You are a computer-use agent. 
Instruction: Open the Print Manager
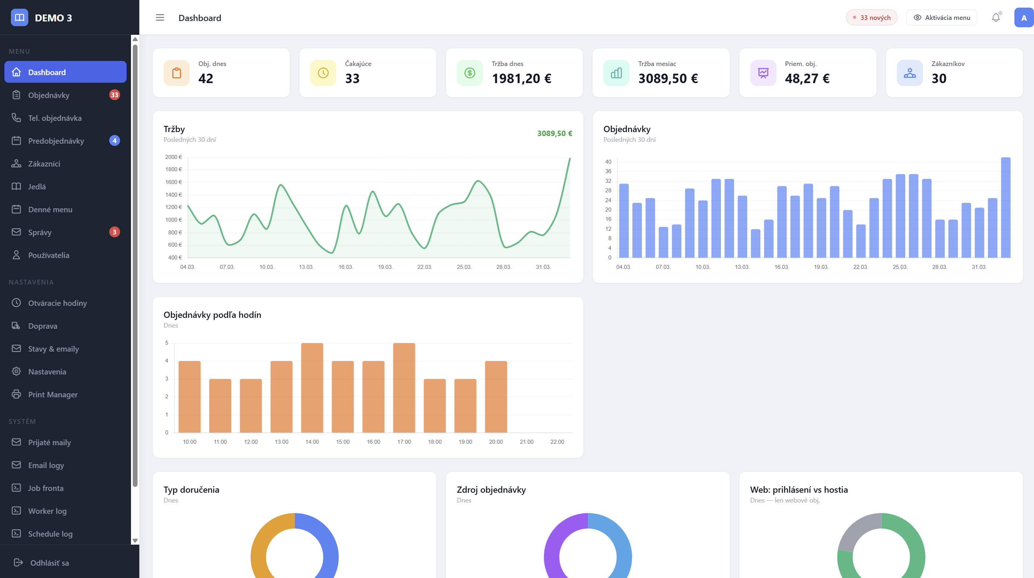(x=53, y=394)
